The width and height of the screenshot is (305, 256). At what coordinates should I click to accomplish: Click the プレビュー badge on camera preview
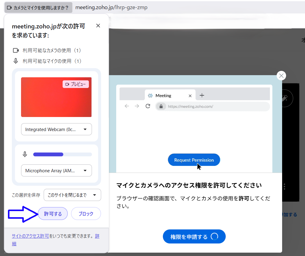pyautogui.click(x=76, y=84)
